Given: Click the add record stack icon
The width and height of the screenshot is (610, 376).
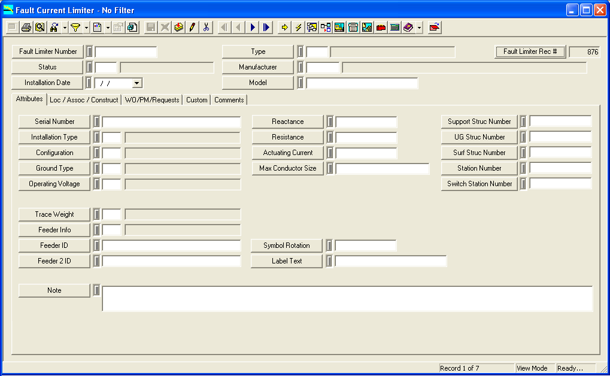Looking at the screenshot, I should (178, 28).
